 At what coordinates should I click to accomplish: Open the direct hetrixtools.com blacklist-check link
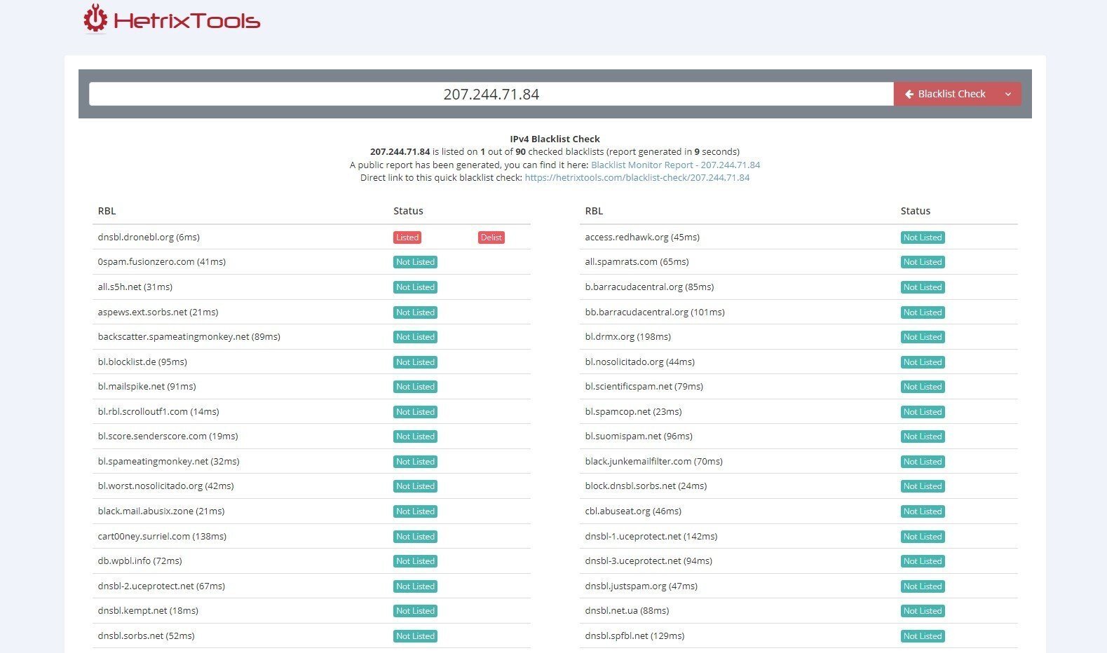637,177
